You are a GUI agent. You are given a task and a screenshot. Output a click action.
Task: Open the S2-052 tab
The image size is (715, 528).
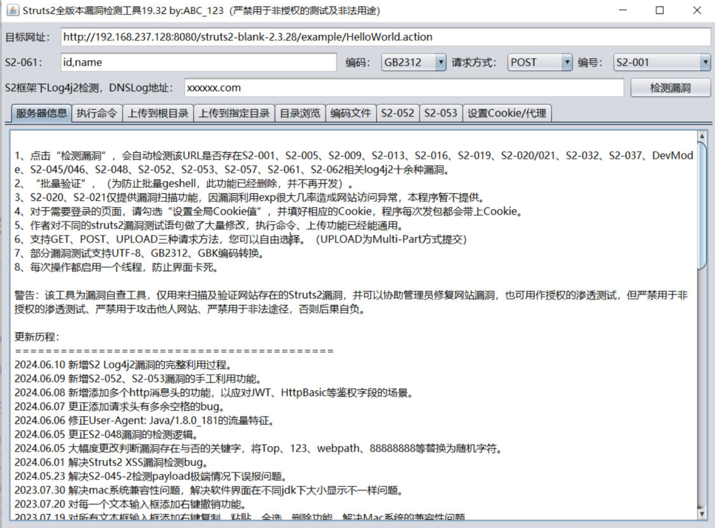(x=398, y=113)
